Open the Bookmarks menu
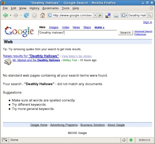 (x=50, y=8)
